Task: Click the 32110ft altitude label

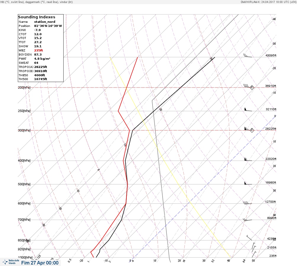Action: pyautogui.click(x=271, y=109)
